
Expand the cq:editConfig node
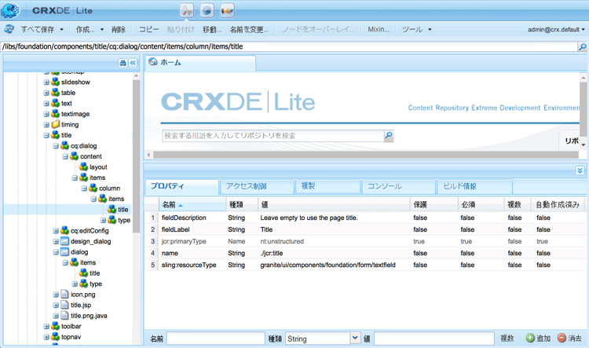coord(56,231)
